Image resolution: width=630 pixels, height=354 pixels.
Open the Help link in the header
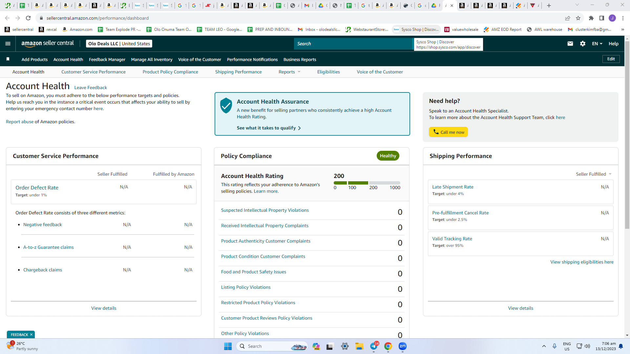[x=614, y=44]
